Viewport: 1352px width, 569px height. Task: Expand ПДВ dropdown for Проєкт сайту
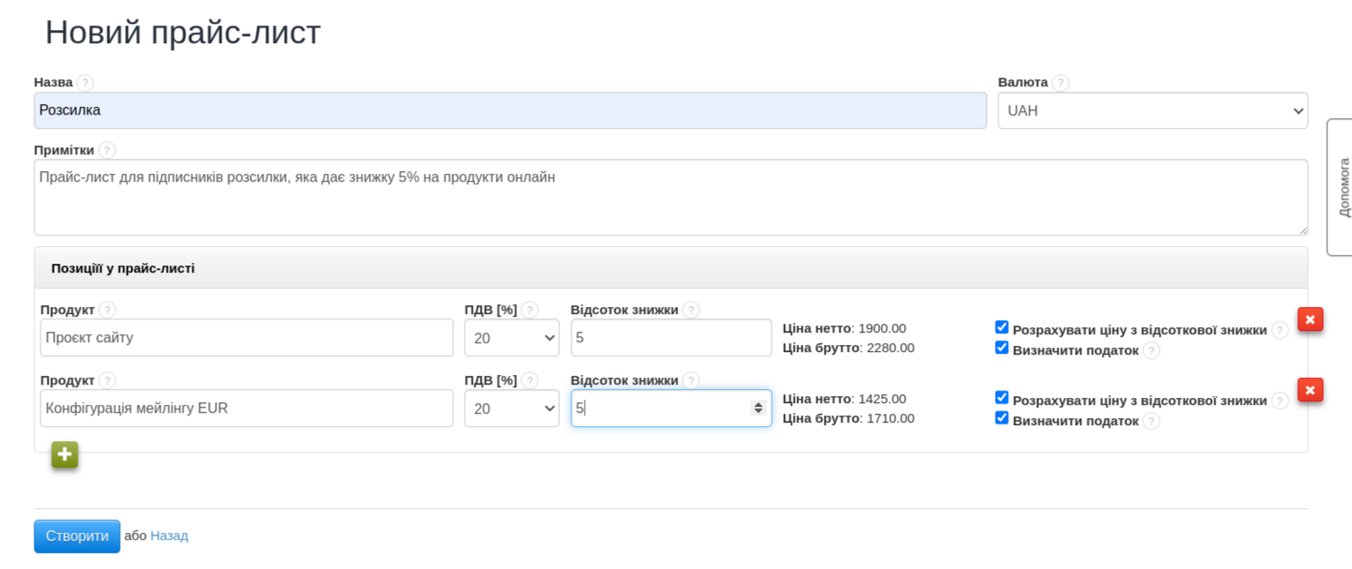pyautogui.click(x=512, y=338)
